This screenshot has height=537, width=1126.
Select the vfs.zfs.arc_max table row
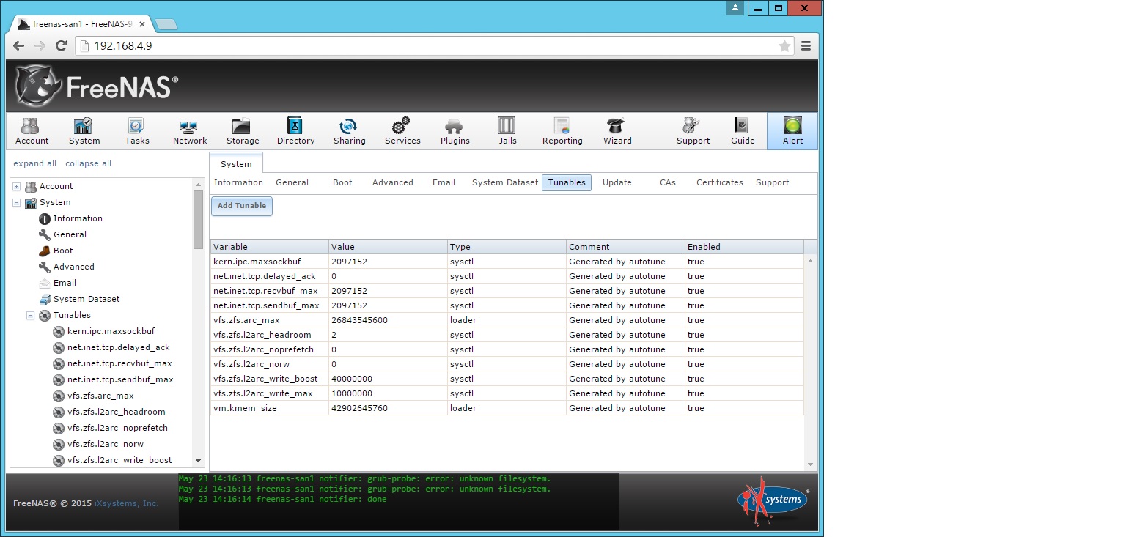[507, 320]
